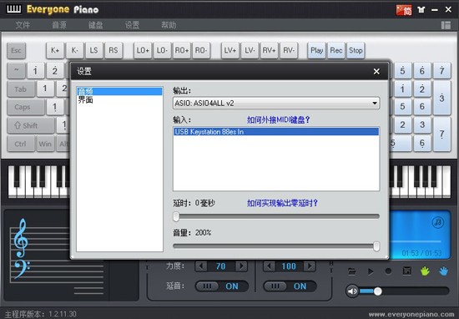
Task: Open the 键盘 menu
Action: click(95, 25)
